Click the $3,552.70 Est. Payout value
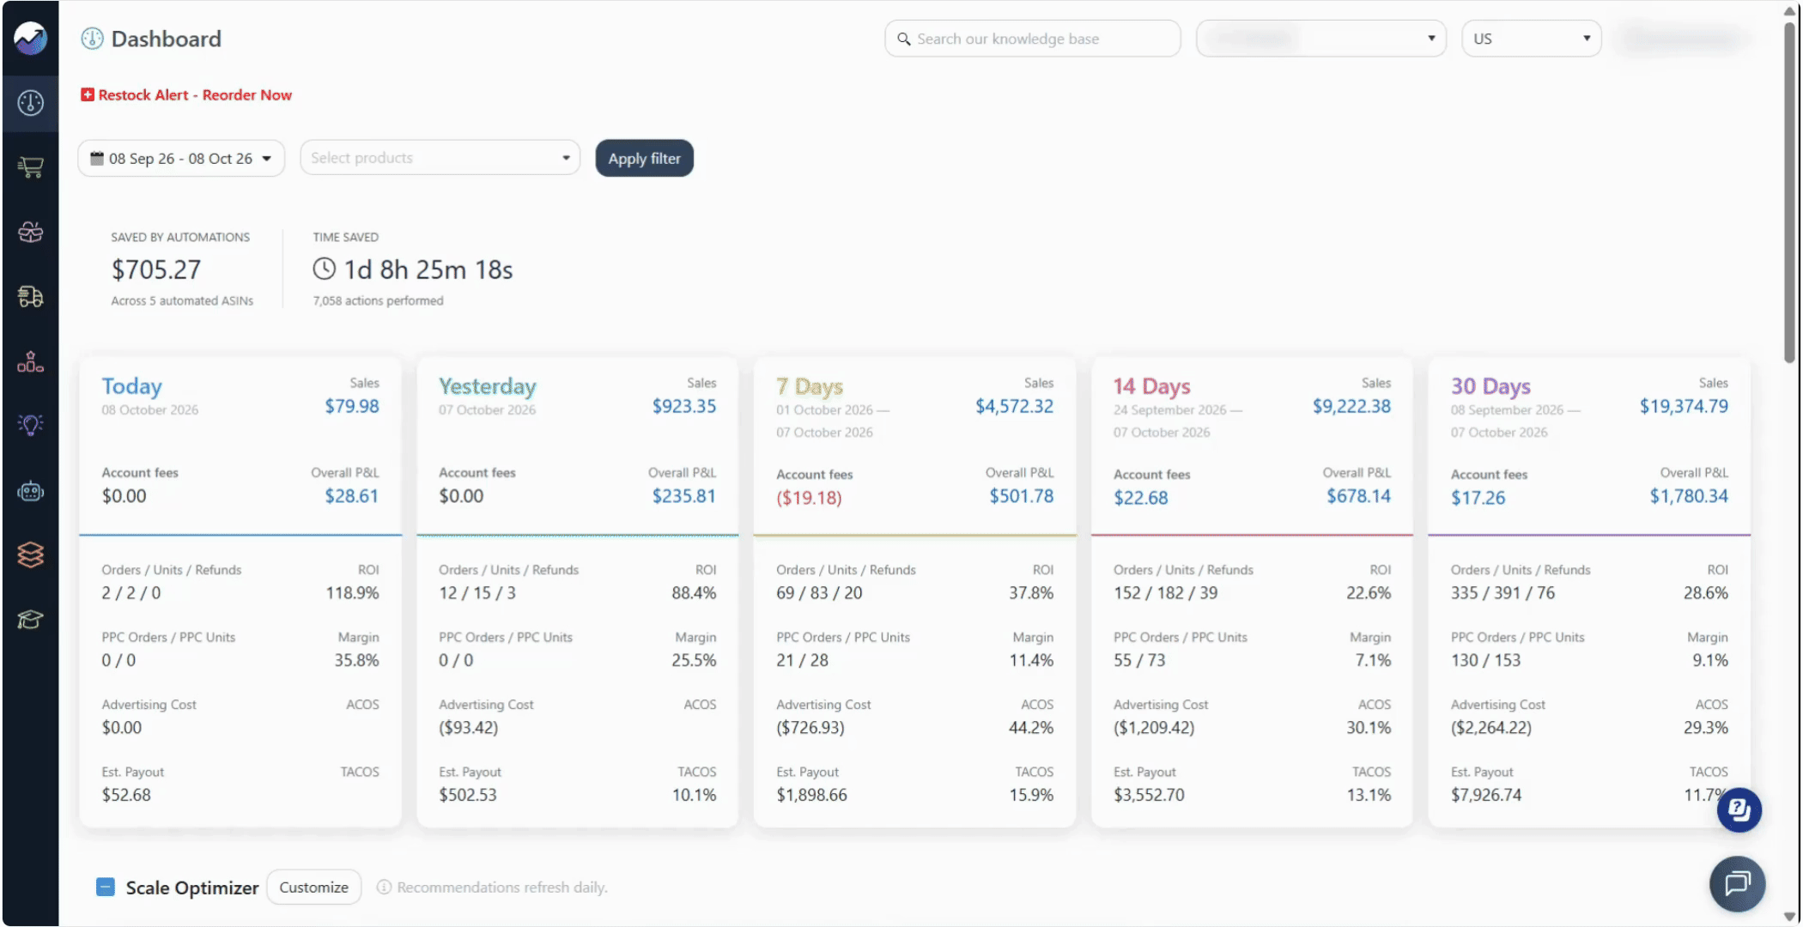1803x927 pixels. (x=1149, y=795)
